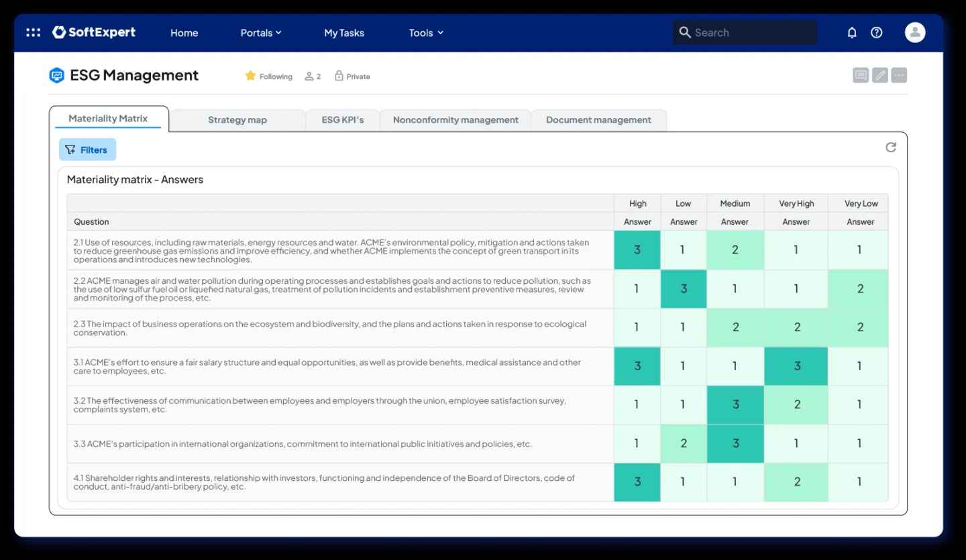Viewport: 966px width, 560px height.
Task: Click the SoftExpert logo
Action: (94, 32)
